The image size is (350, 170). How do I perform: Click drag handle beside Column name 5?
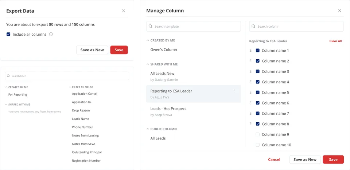251,92
